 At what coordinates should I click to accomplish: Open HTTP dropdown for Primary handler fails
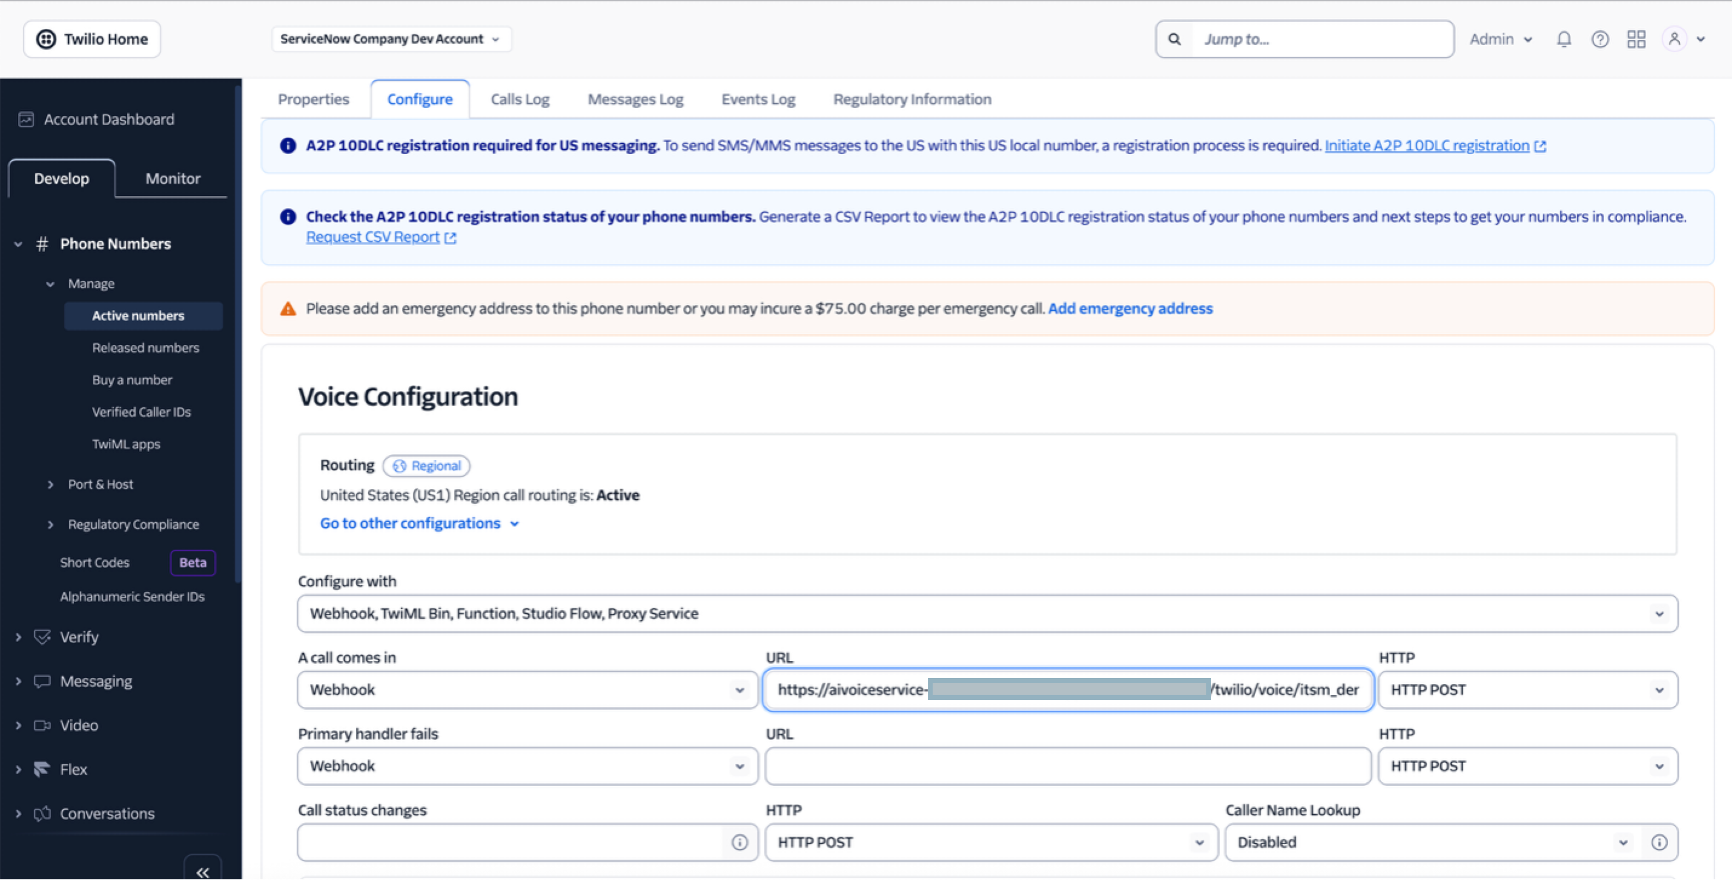coord(1528,767)
